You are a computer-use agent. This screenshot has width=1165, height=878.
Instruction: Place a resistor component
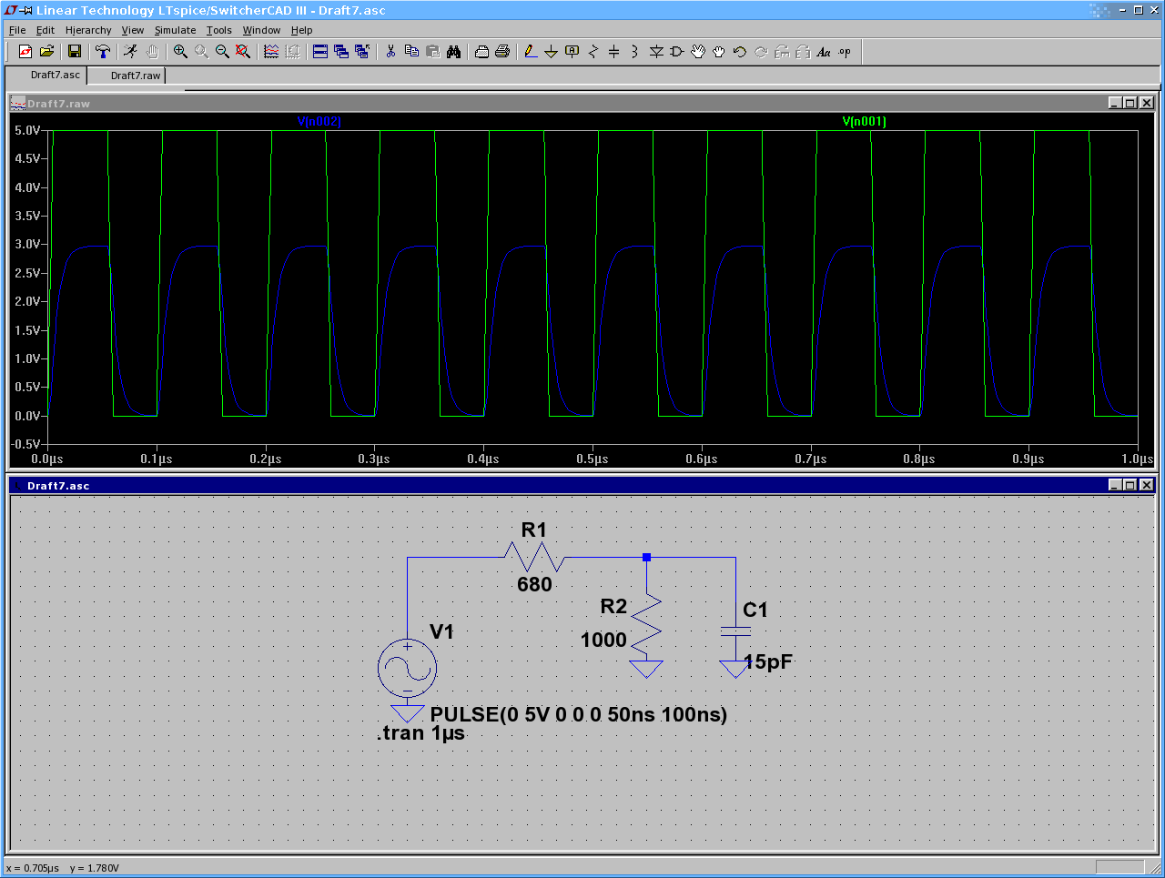tap(593, 51)
